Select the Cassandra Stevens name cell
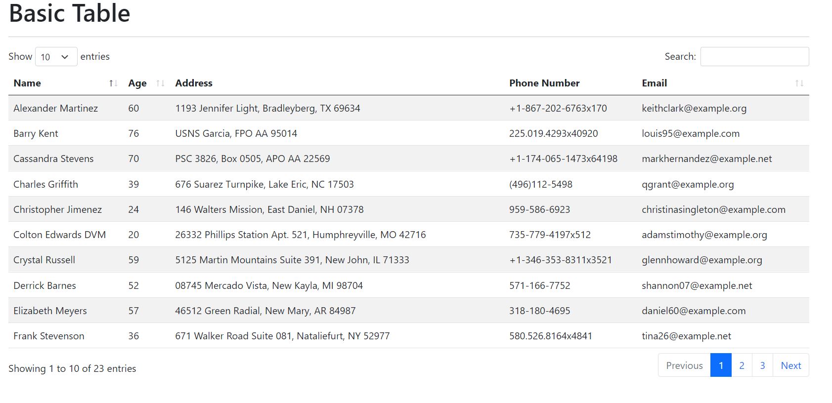This screenshot has height=403, width=832. pyautogui.click(x=53, y=159)
